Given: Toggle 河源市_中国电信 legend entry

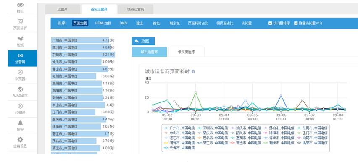Looking at the screenshot, I should (x=179, y=143).
